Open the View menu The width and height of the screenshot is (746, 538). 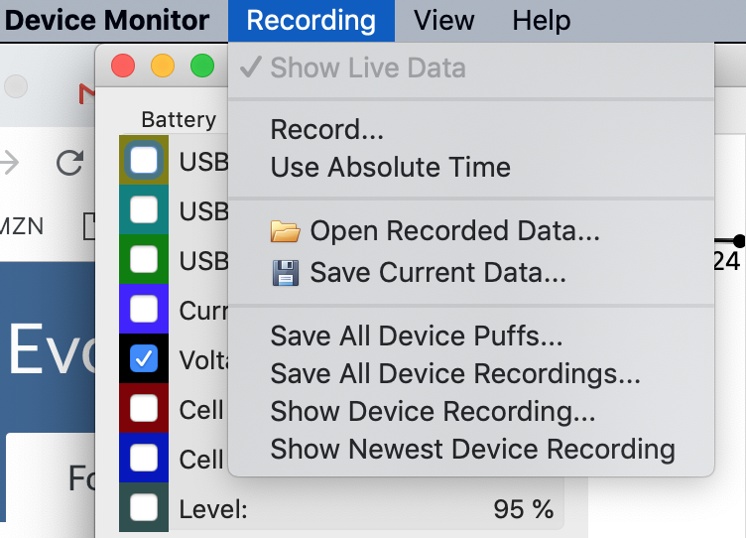pos(443,20)
